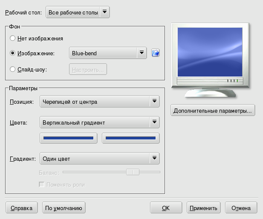
Task: Select the 'Слайд-шоу' radio button
Action: pos(13,69)
